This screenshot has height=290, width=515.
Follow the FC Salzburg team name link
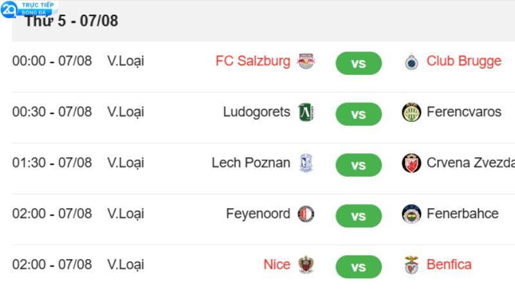click(x=253, y=61)
